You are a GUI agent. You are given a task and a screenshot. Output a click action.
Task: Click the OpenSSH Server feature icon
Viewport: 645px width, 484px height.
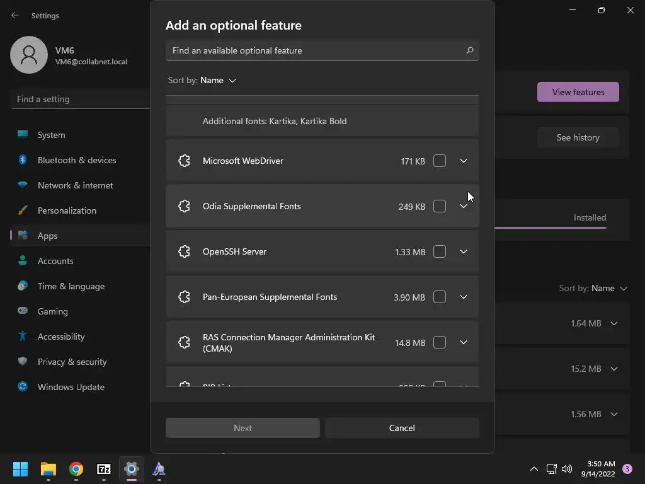tap(184, 251)
